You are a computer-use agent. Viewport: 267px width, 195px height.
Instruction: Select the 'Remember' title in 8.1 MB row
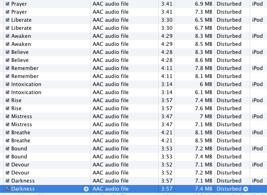[x=25, y=76]
